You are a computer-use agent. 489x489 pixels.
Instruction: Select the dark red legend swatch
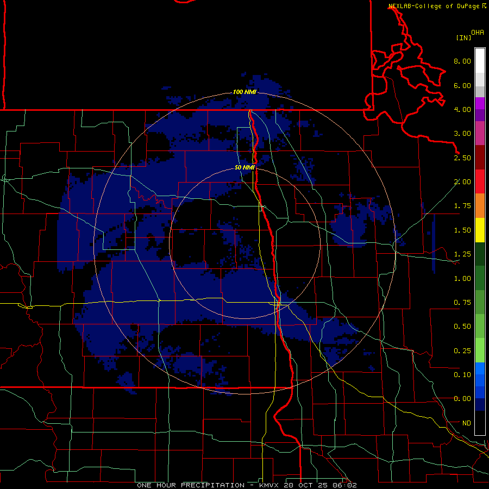tap(480, 158)
